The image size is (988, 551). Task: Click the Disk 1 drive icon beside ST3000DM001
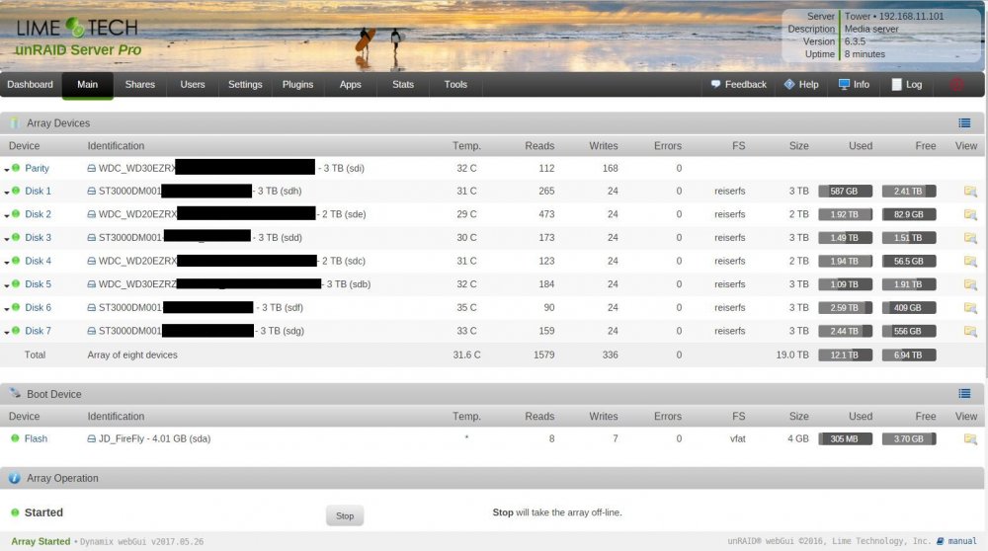[x=91, y=191]
